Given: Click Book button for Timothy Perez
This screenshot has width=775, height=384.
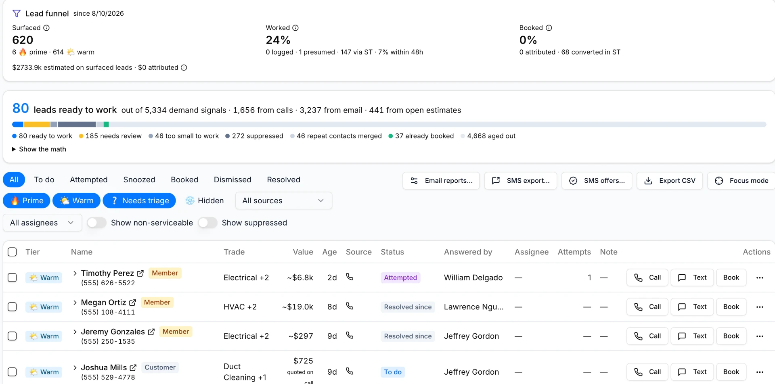Looking at the screenshot, I should point(731,278).
